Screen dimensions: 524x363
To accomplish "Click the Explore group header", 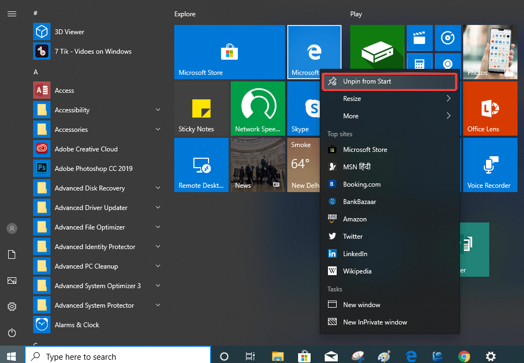I will (x=185, y=14).
